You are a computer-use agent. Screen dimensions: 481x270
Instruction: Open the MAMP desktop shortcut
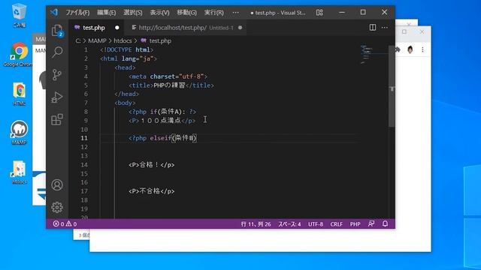tap(19, 133)
